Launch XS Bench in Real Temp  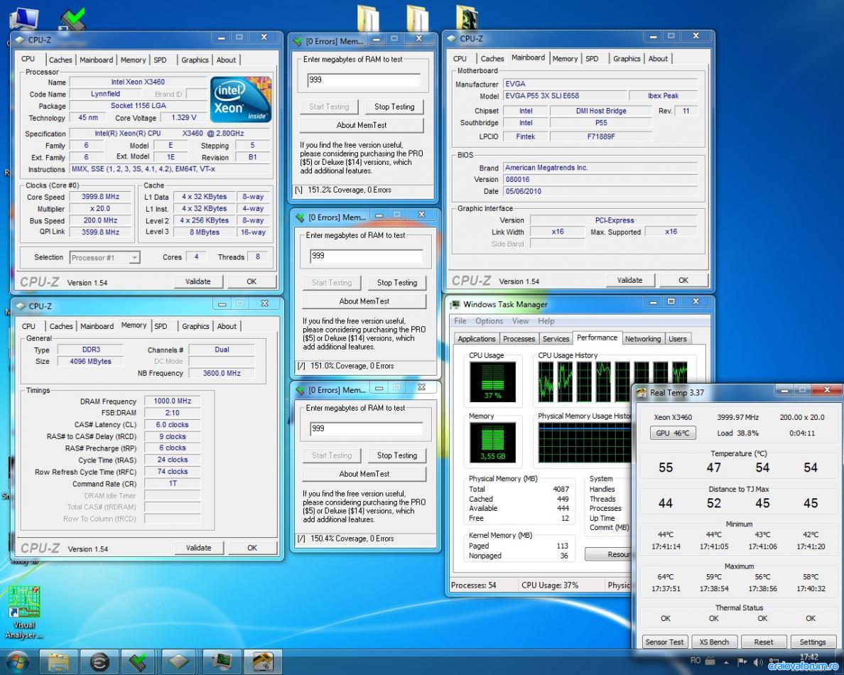(714, 642)
